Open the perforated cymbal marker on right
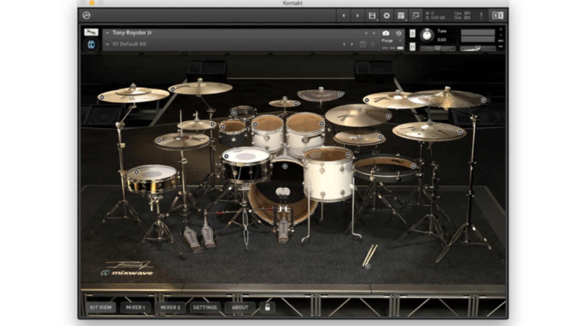Image resolution: width=579 pixels, height=326 pixels. click(x=460, y=133)
